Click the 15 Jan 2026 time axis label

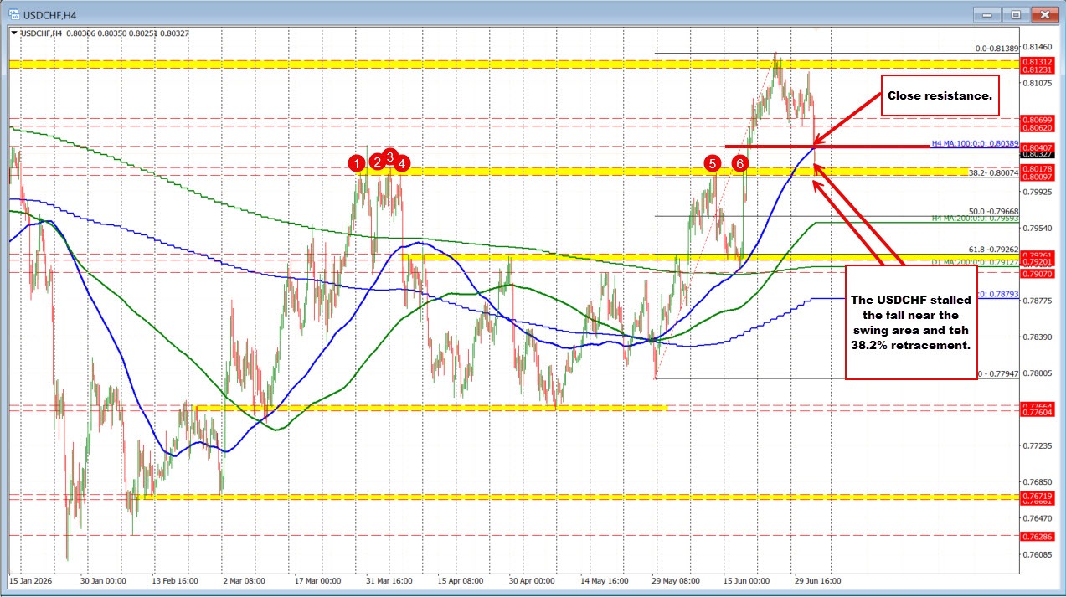(29, 579)
